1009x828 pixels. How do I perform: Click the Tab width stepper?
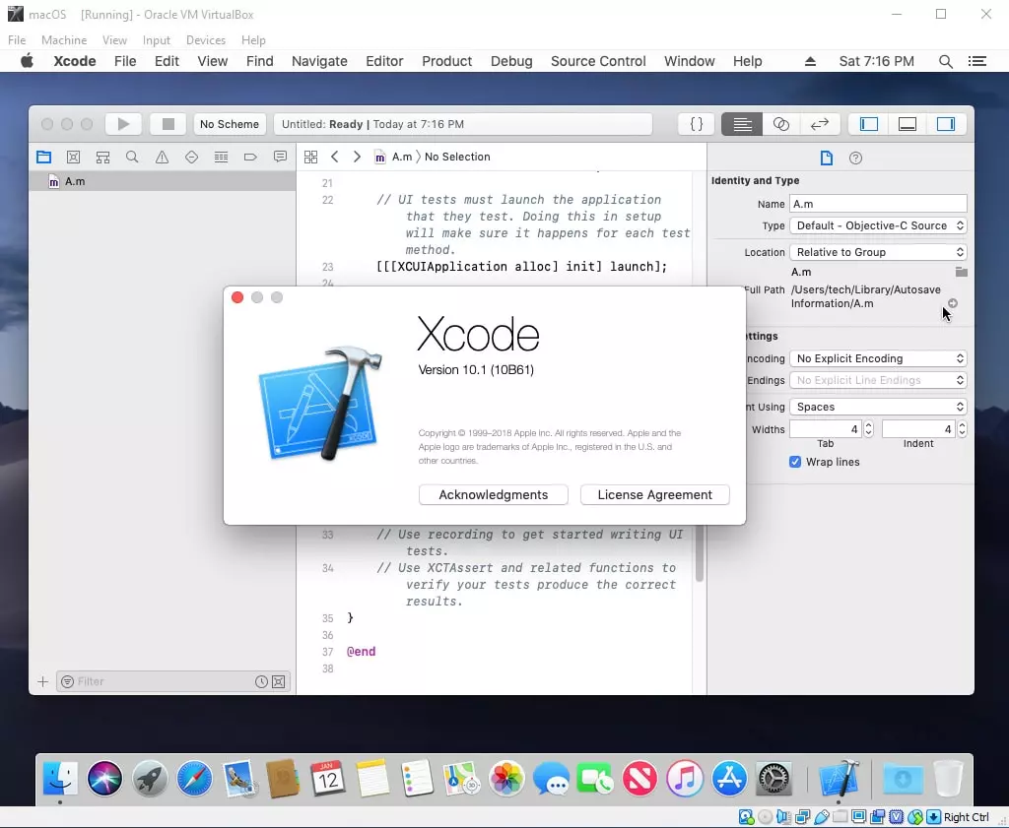click(869, 429)
